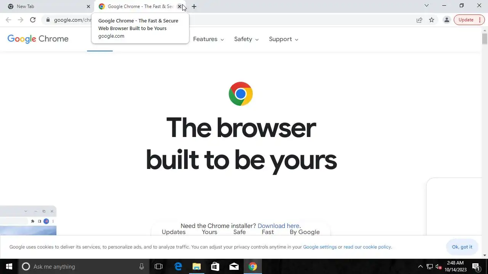This screenshot has width=488, height=274.
Task: Jump to the Fast section
Action: (x=268, y=232)
